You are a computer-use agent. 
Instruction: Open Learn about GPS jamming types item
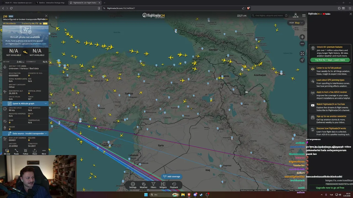tap(330, 83)
